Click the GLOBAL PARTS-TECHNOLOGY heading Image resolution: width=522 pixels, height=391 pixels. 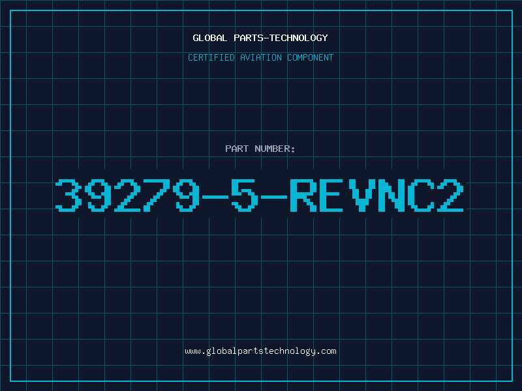click(x=260, y=38)
